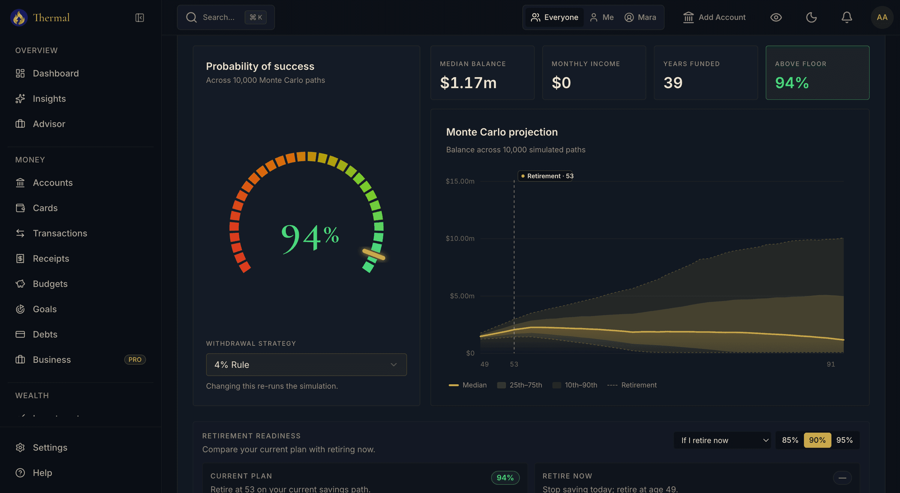Click the gauge needle marker
900x493 pixels.
373,254
